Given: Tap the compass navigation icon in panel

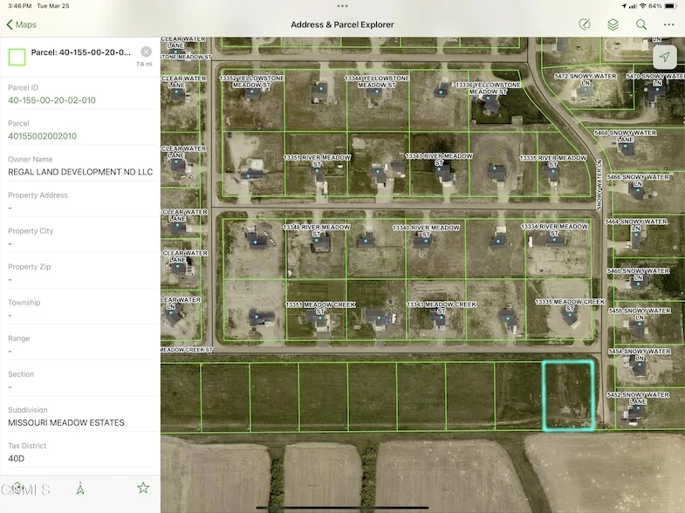Looking at the screenshot, I should click(x=80, y=488).
